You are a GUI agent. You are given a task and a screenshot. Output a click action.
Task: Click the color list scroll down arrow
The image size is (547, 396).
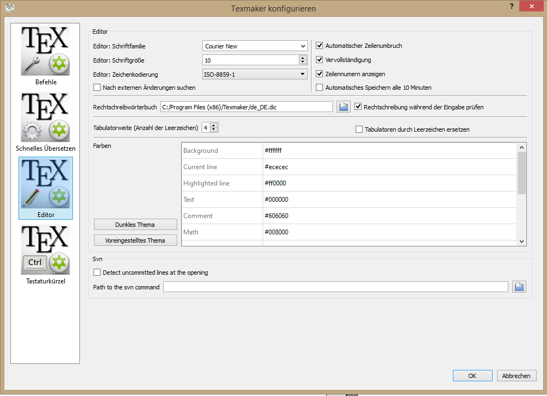click(x=521, y=241)
